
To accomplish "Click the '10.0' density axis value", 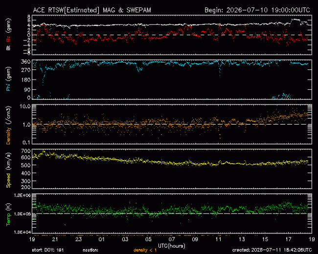I will [25, 106].
